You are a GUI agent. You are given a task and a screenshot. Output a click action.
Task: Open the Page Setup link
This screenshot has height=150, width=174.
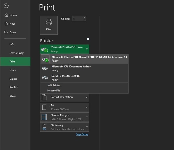(x=82, y=134)
